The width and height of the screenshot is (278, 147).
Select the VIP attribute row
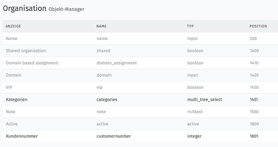141,87
